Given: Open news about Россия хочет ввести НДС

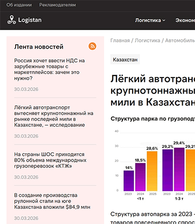Looking at the screenshot, I should pyautogui.click(x=49, y=69).
